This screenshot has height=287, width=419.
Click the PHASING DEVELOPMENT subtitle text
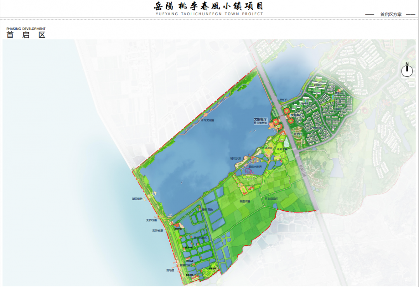pyautogui.click(x=26, y=29)
